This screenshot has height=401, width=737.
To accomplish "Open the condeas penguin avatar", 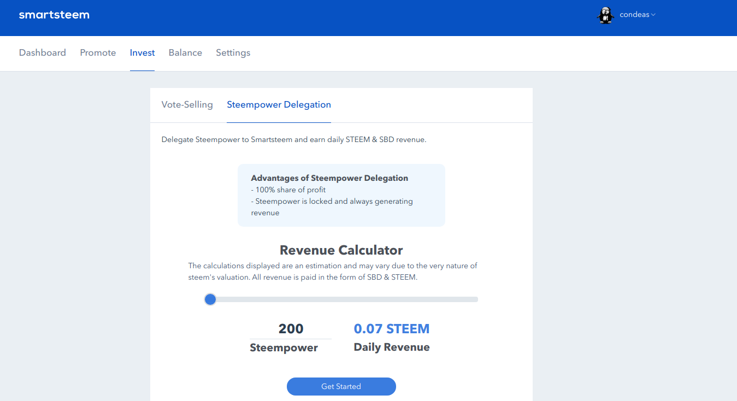I will 605,15.
